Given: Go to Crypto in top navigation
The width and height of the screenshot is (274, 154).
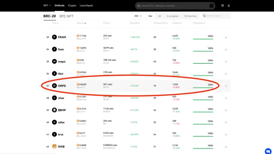Looking at the screenshot, I should coord(72,5).
